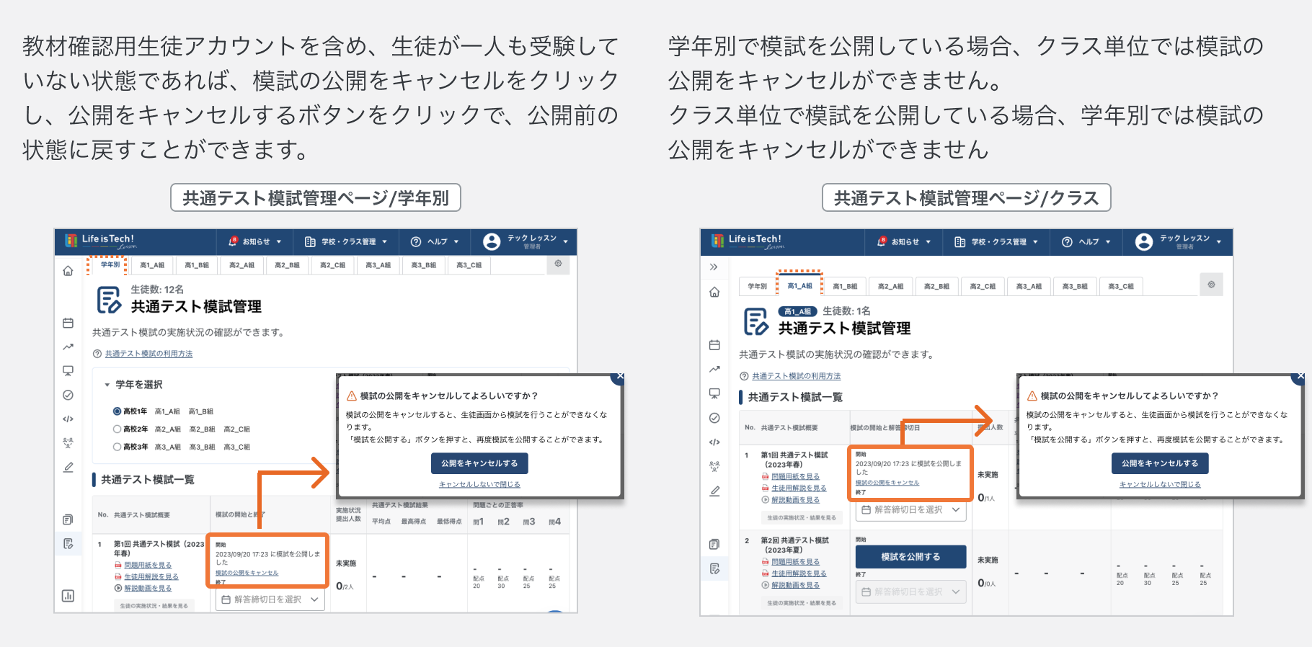Select the 学年別 tab in left screenshot
Screen dimensions: 1312x647
coord(110,265)
